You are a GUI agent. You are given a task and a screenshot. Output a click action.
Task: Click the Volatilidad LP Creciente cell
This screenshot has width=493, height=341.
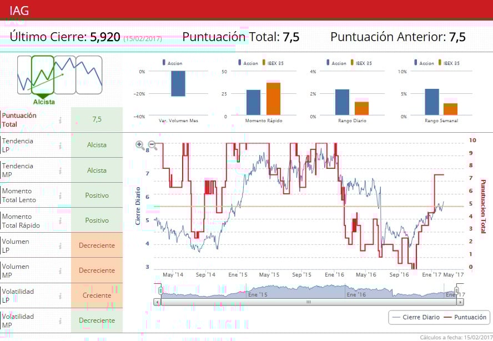pyautogui.click(x=97, y=295)
